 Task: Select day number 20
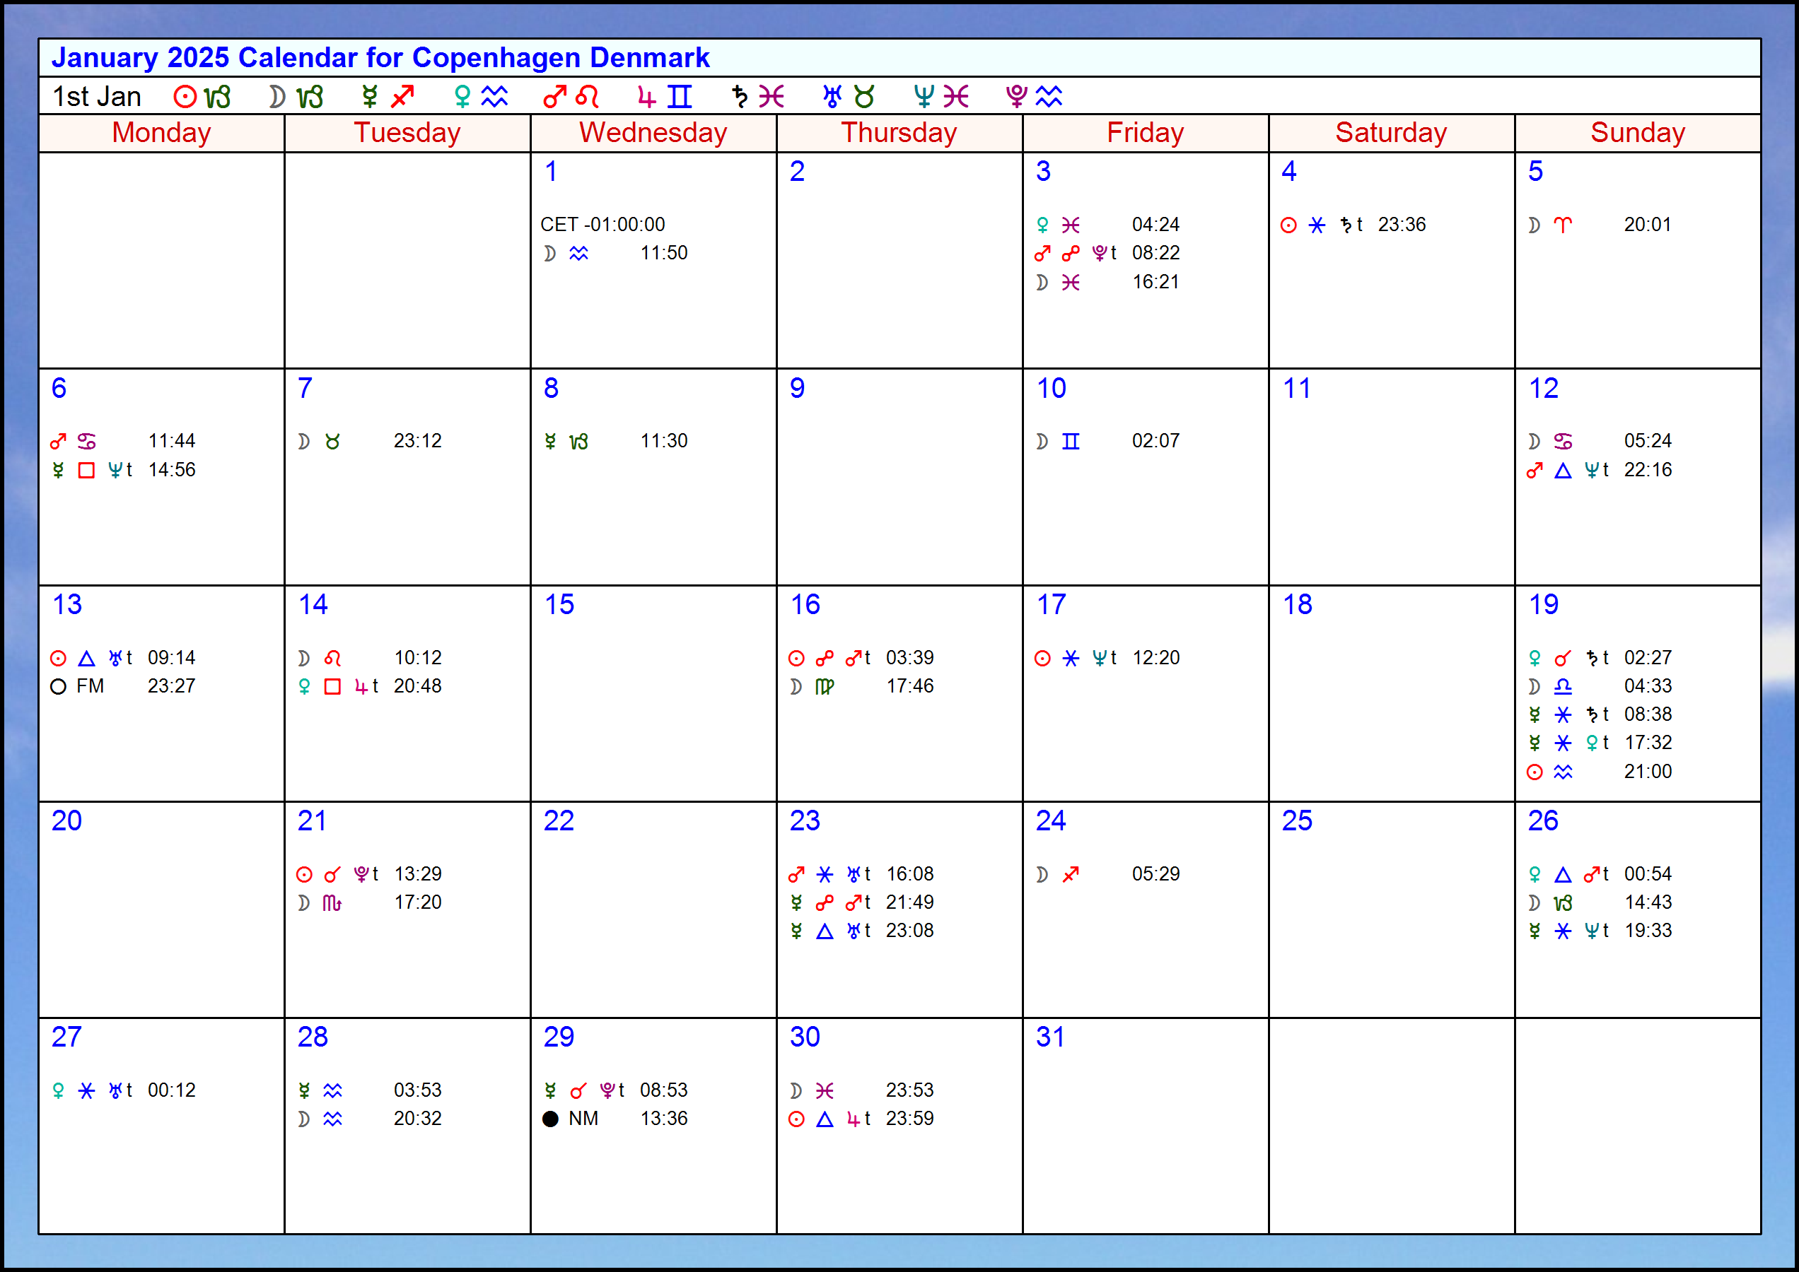coord(66,821)
